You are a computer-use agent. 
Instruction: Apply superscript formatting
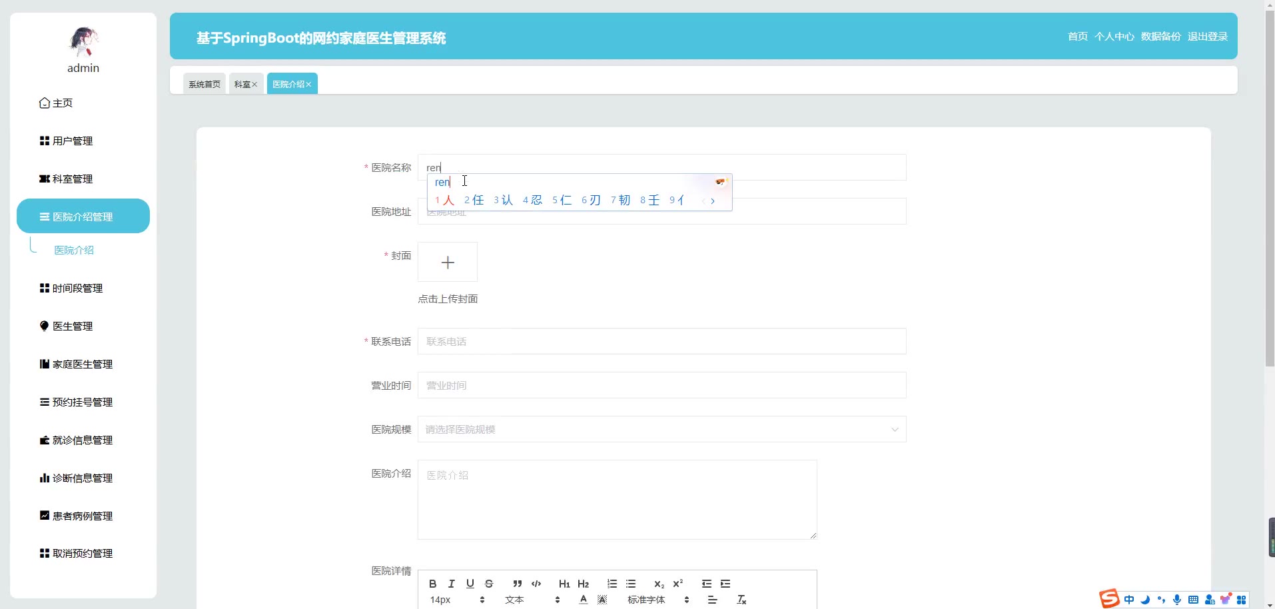tap(678, 584)
